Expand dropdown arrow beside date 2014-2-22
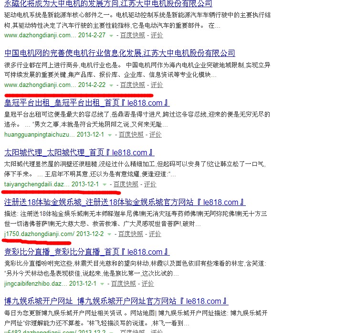This screenshot has height=333, width=347. (111, 86)
